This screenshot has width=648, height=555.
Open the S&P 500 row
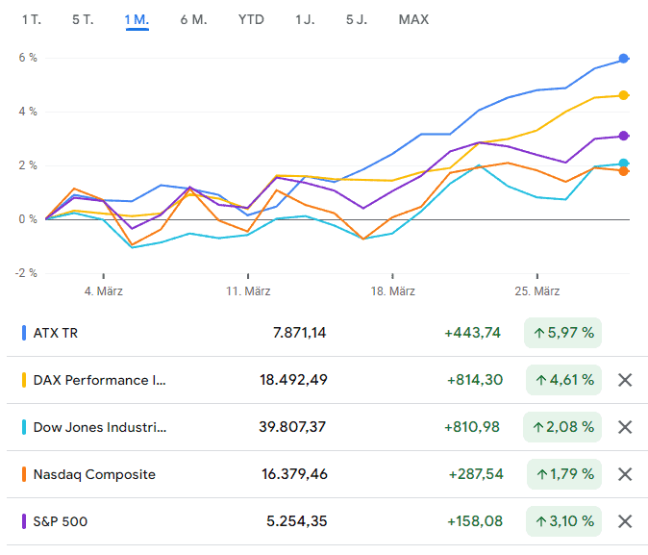click(327, 521)
